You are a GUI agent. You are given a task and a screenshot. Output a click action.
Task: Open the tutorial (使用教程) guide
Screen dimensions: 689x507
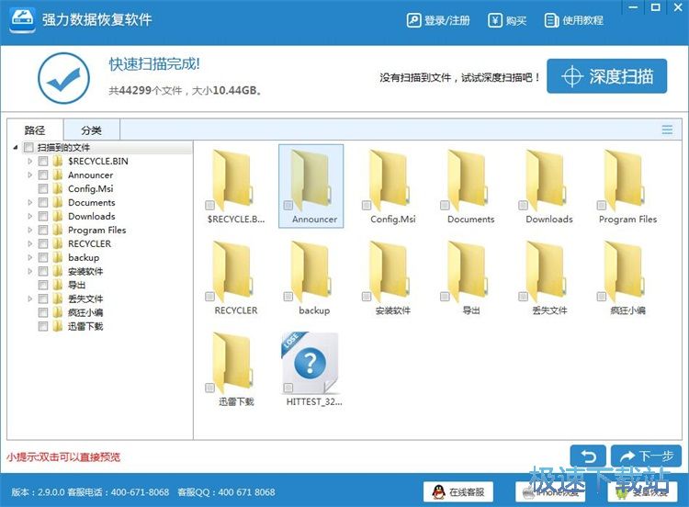tap(574, 20)
